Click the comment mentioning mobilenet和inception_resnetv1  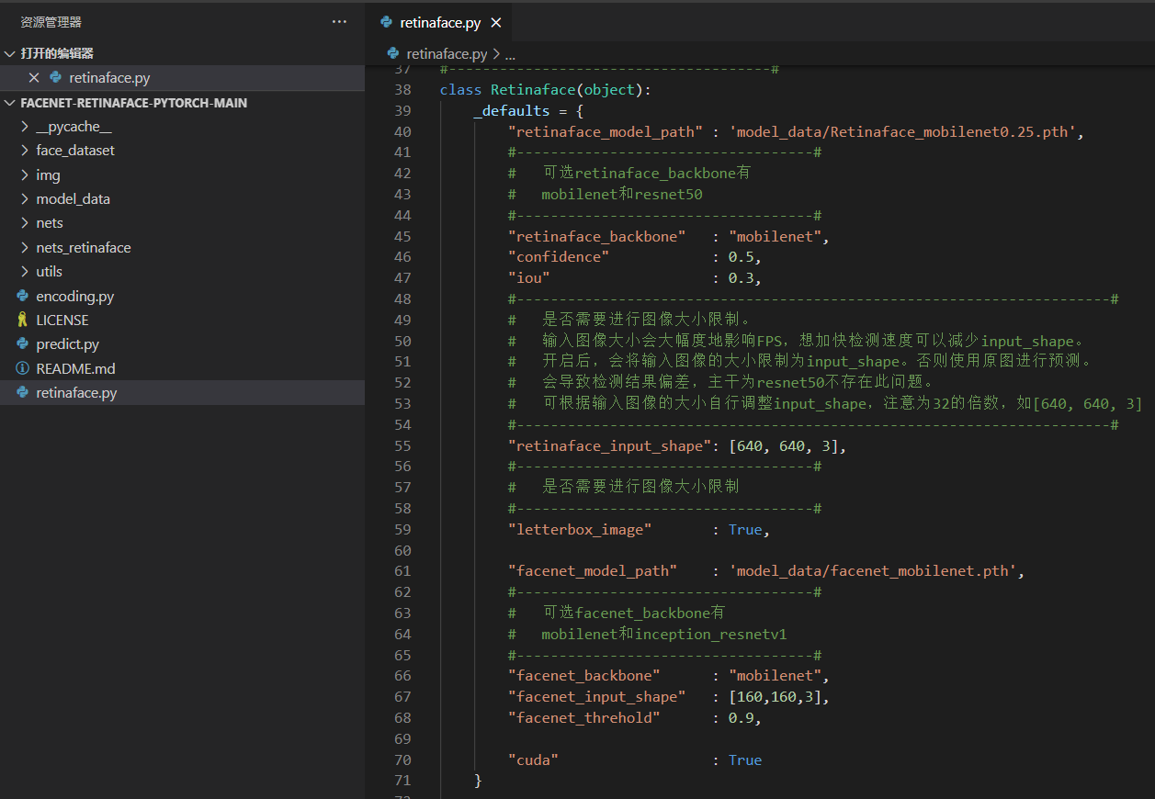(648, 634)
